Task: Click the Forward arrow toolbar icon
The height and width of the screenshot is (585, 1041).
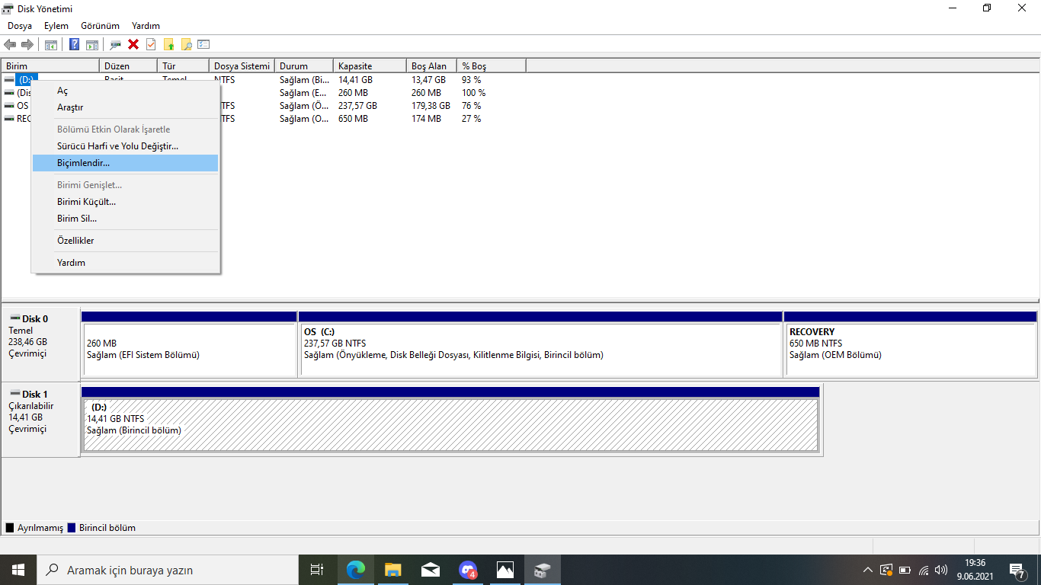Action: (x=27, y=44)
